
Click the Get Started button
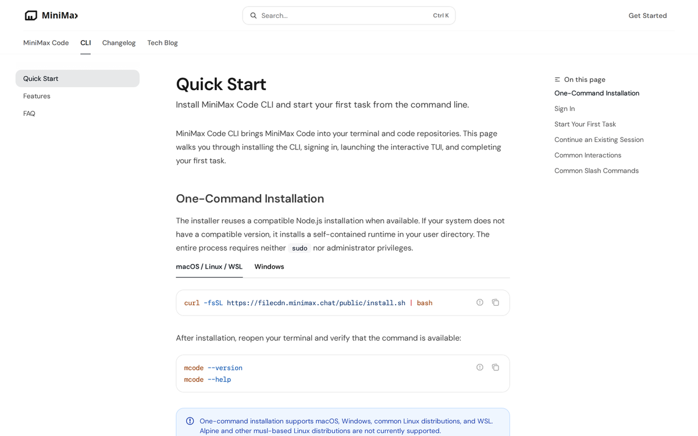point(647,16)
